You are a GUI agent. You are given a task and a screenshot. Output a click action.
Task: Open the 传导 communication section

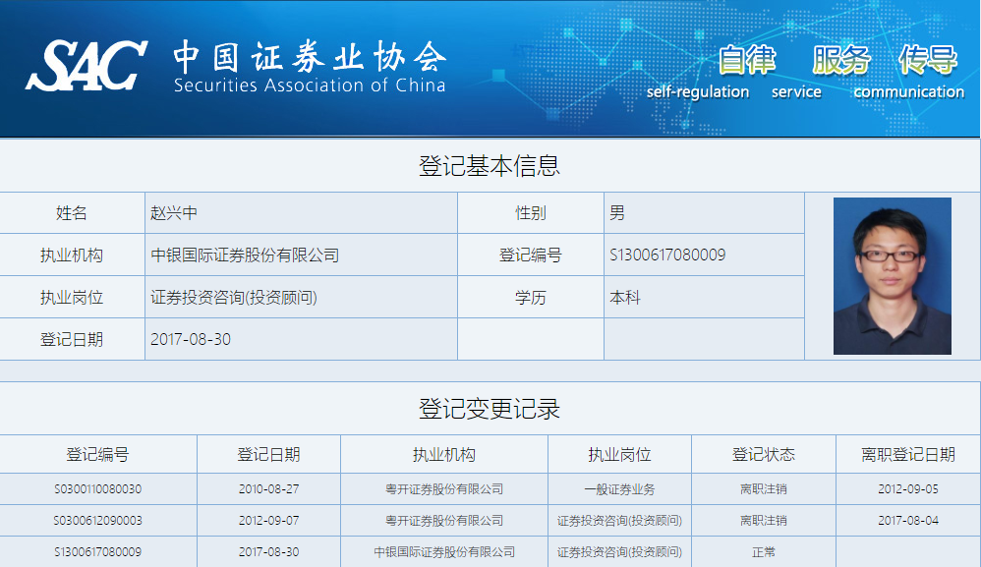point(927,61)
